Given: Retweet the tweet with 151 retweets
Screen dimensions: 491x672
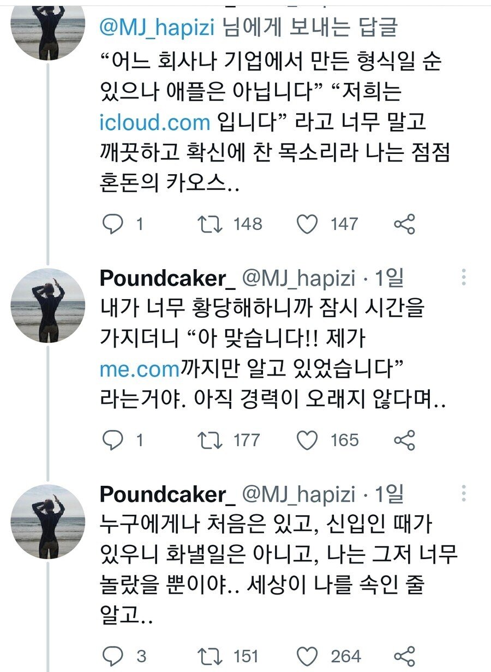Looking at the screenshot, I should point(210,656).
